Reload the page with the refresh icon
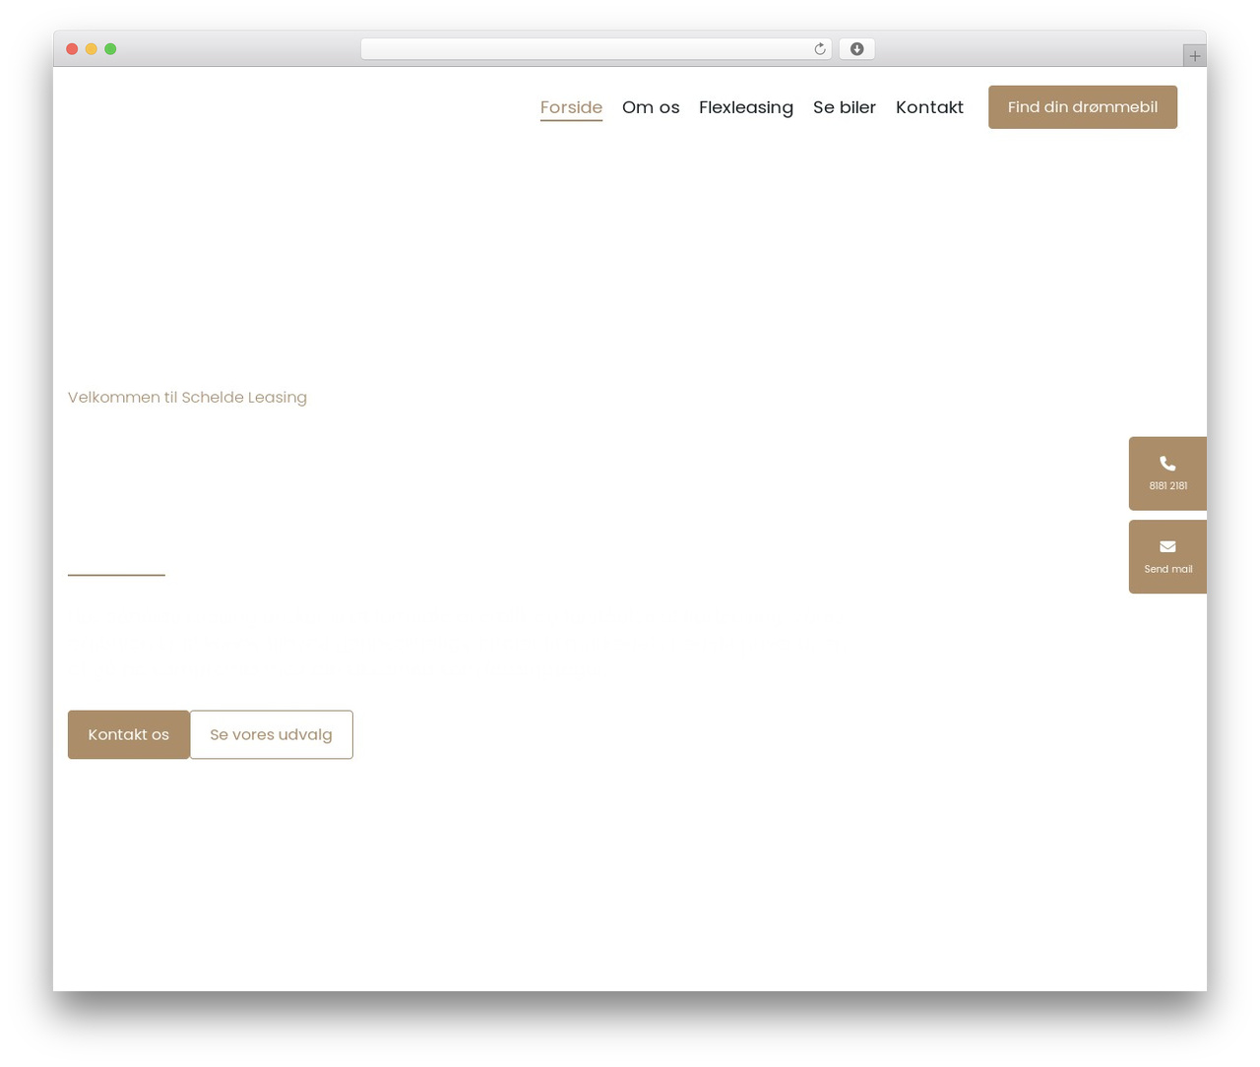 [x=820, y=49]
